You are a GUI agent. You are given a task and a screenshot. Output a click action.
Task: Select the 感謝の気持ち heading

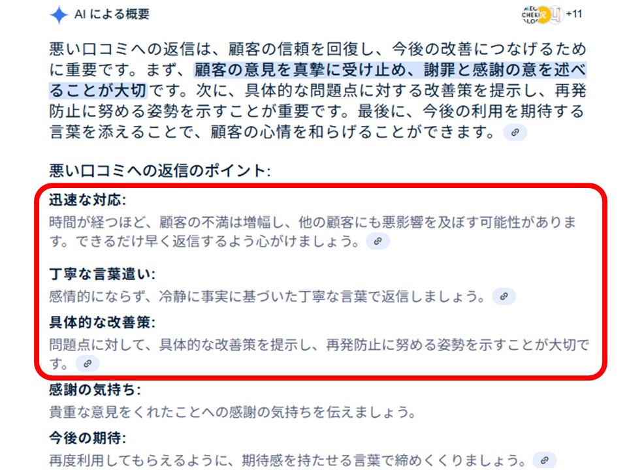[x=95, y=389]
